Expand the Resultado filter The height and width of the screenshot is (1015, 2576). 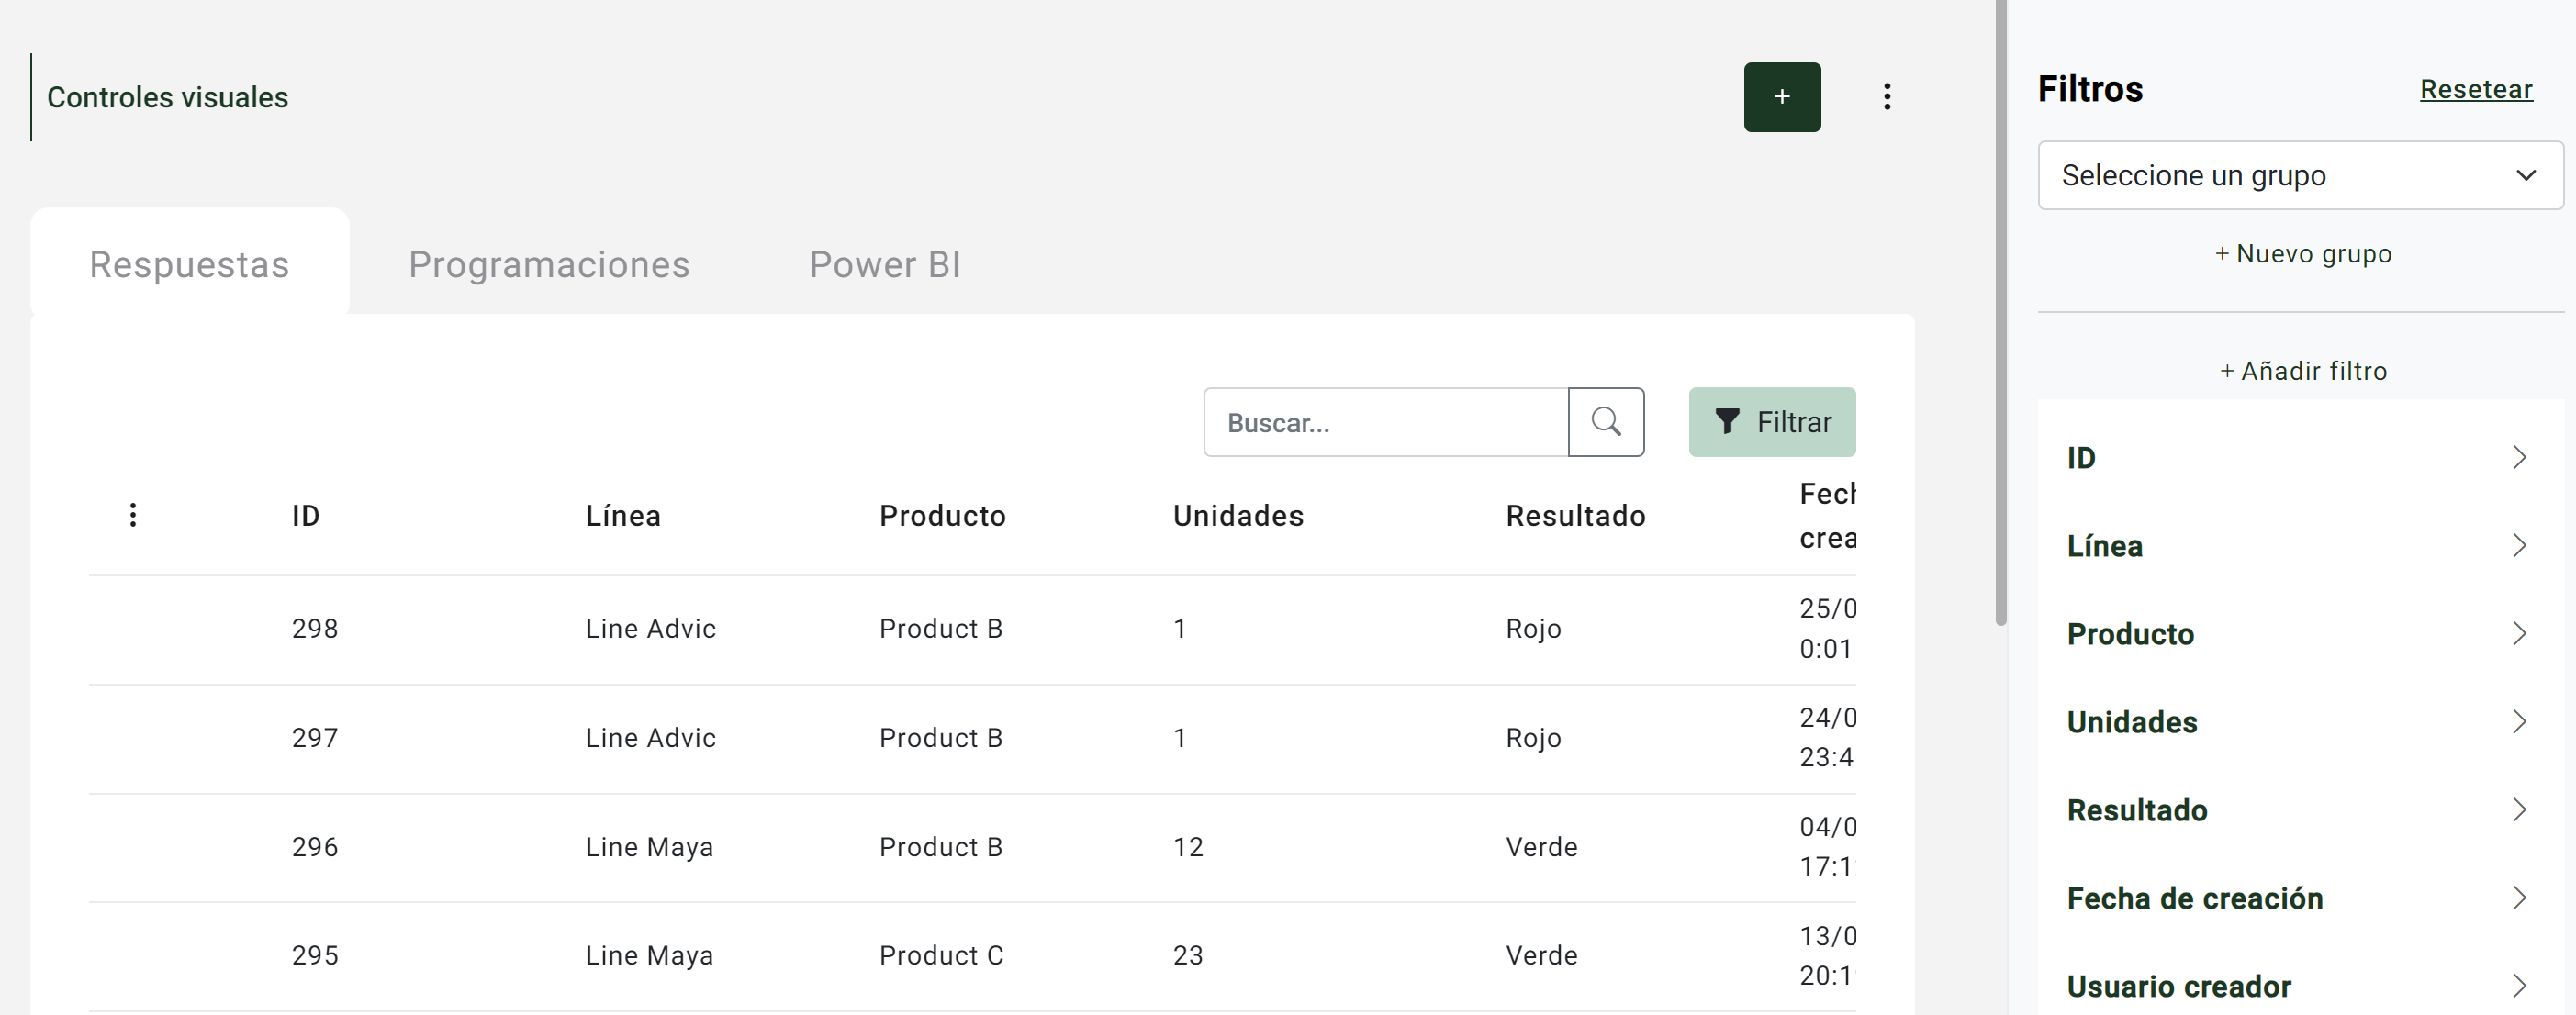(x=2300, y=810)
